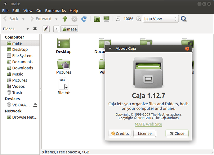214x155 pixels.
Task: Open Downloads in Places sidebar
Action: [x=20, y=68]
